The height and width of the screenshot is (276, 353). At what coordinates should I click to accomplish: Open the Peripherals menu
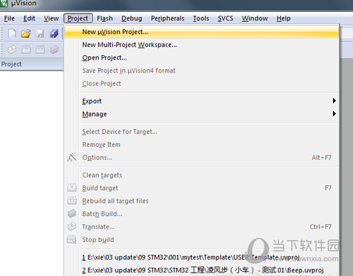[x=168, y=18]
